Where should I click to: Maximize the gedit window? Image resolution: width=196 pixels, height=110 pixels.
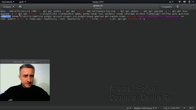(x=189, y=7)
